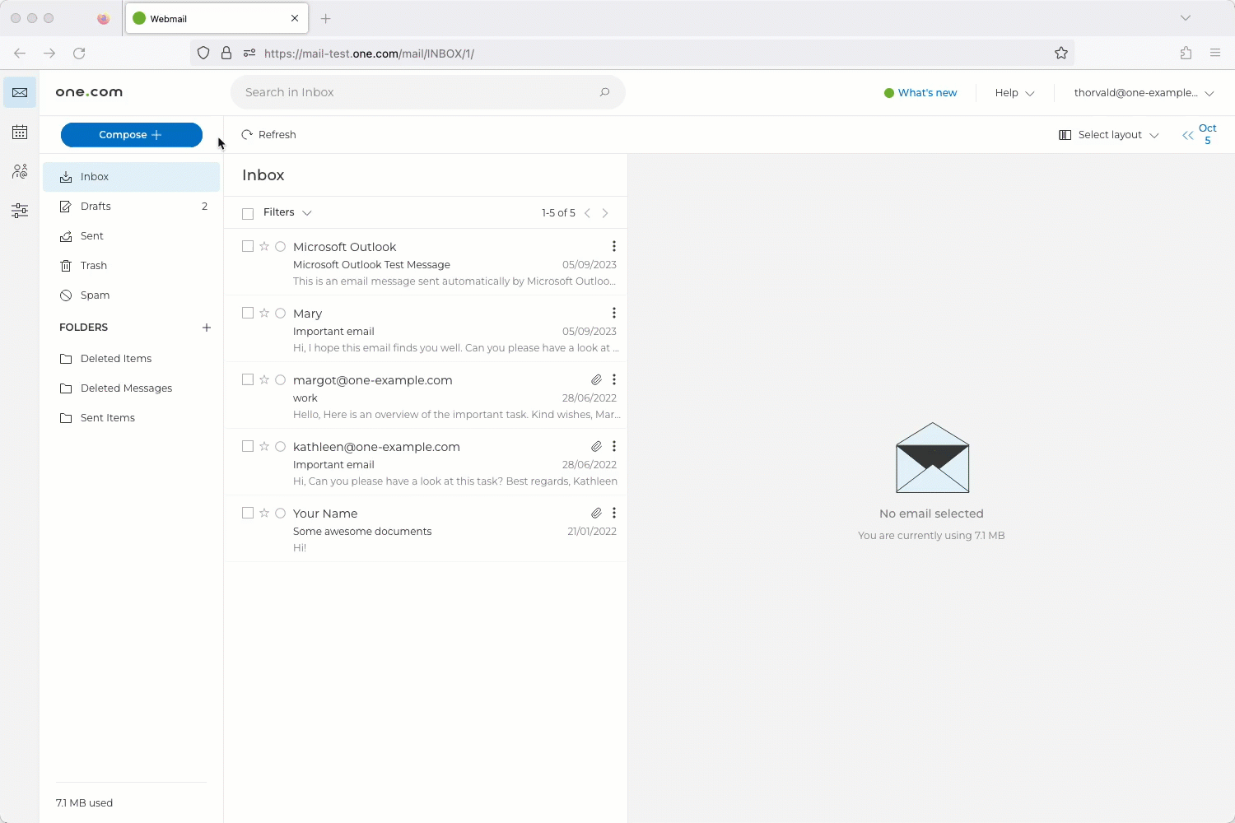This screenshot has width=1235, height=823.
Task: Star the email from Mary
Action: pyautogui.click(x=264, y=313)
